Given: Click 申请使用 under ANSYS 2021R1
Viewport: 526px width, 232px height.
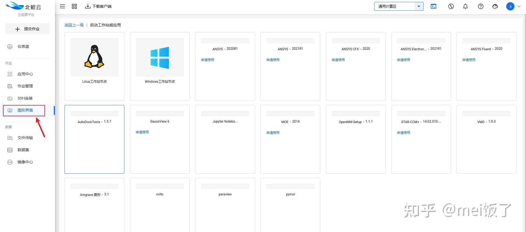Looking at the screenshot, I should [273, 60].
